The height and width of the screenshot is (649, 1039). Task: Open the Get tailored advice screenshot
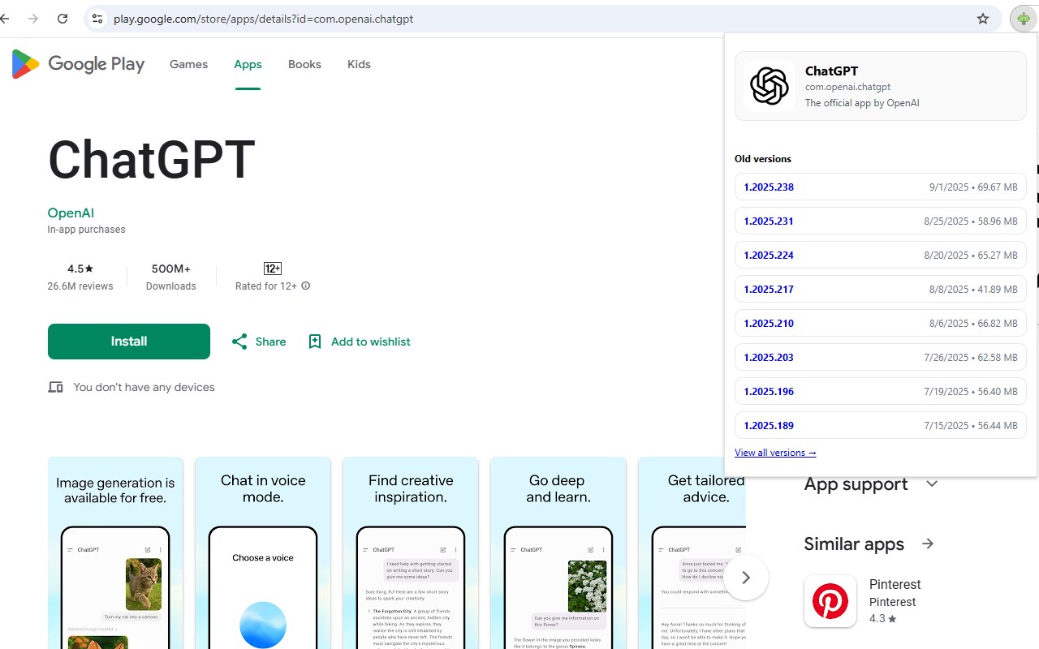pos(692,553)
